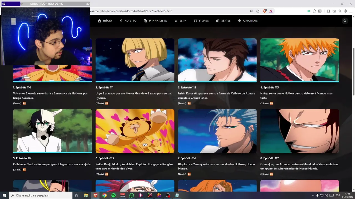Click the progress bar under Episódio 112 thumbnail
This screenshot has height=199, width=355.
coord(217,82)
